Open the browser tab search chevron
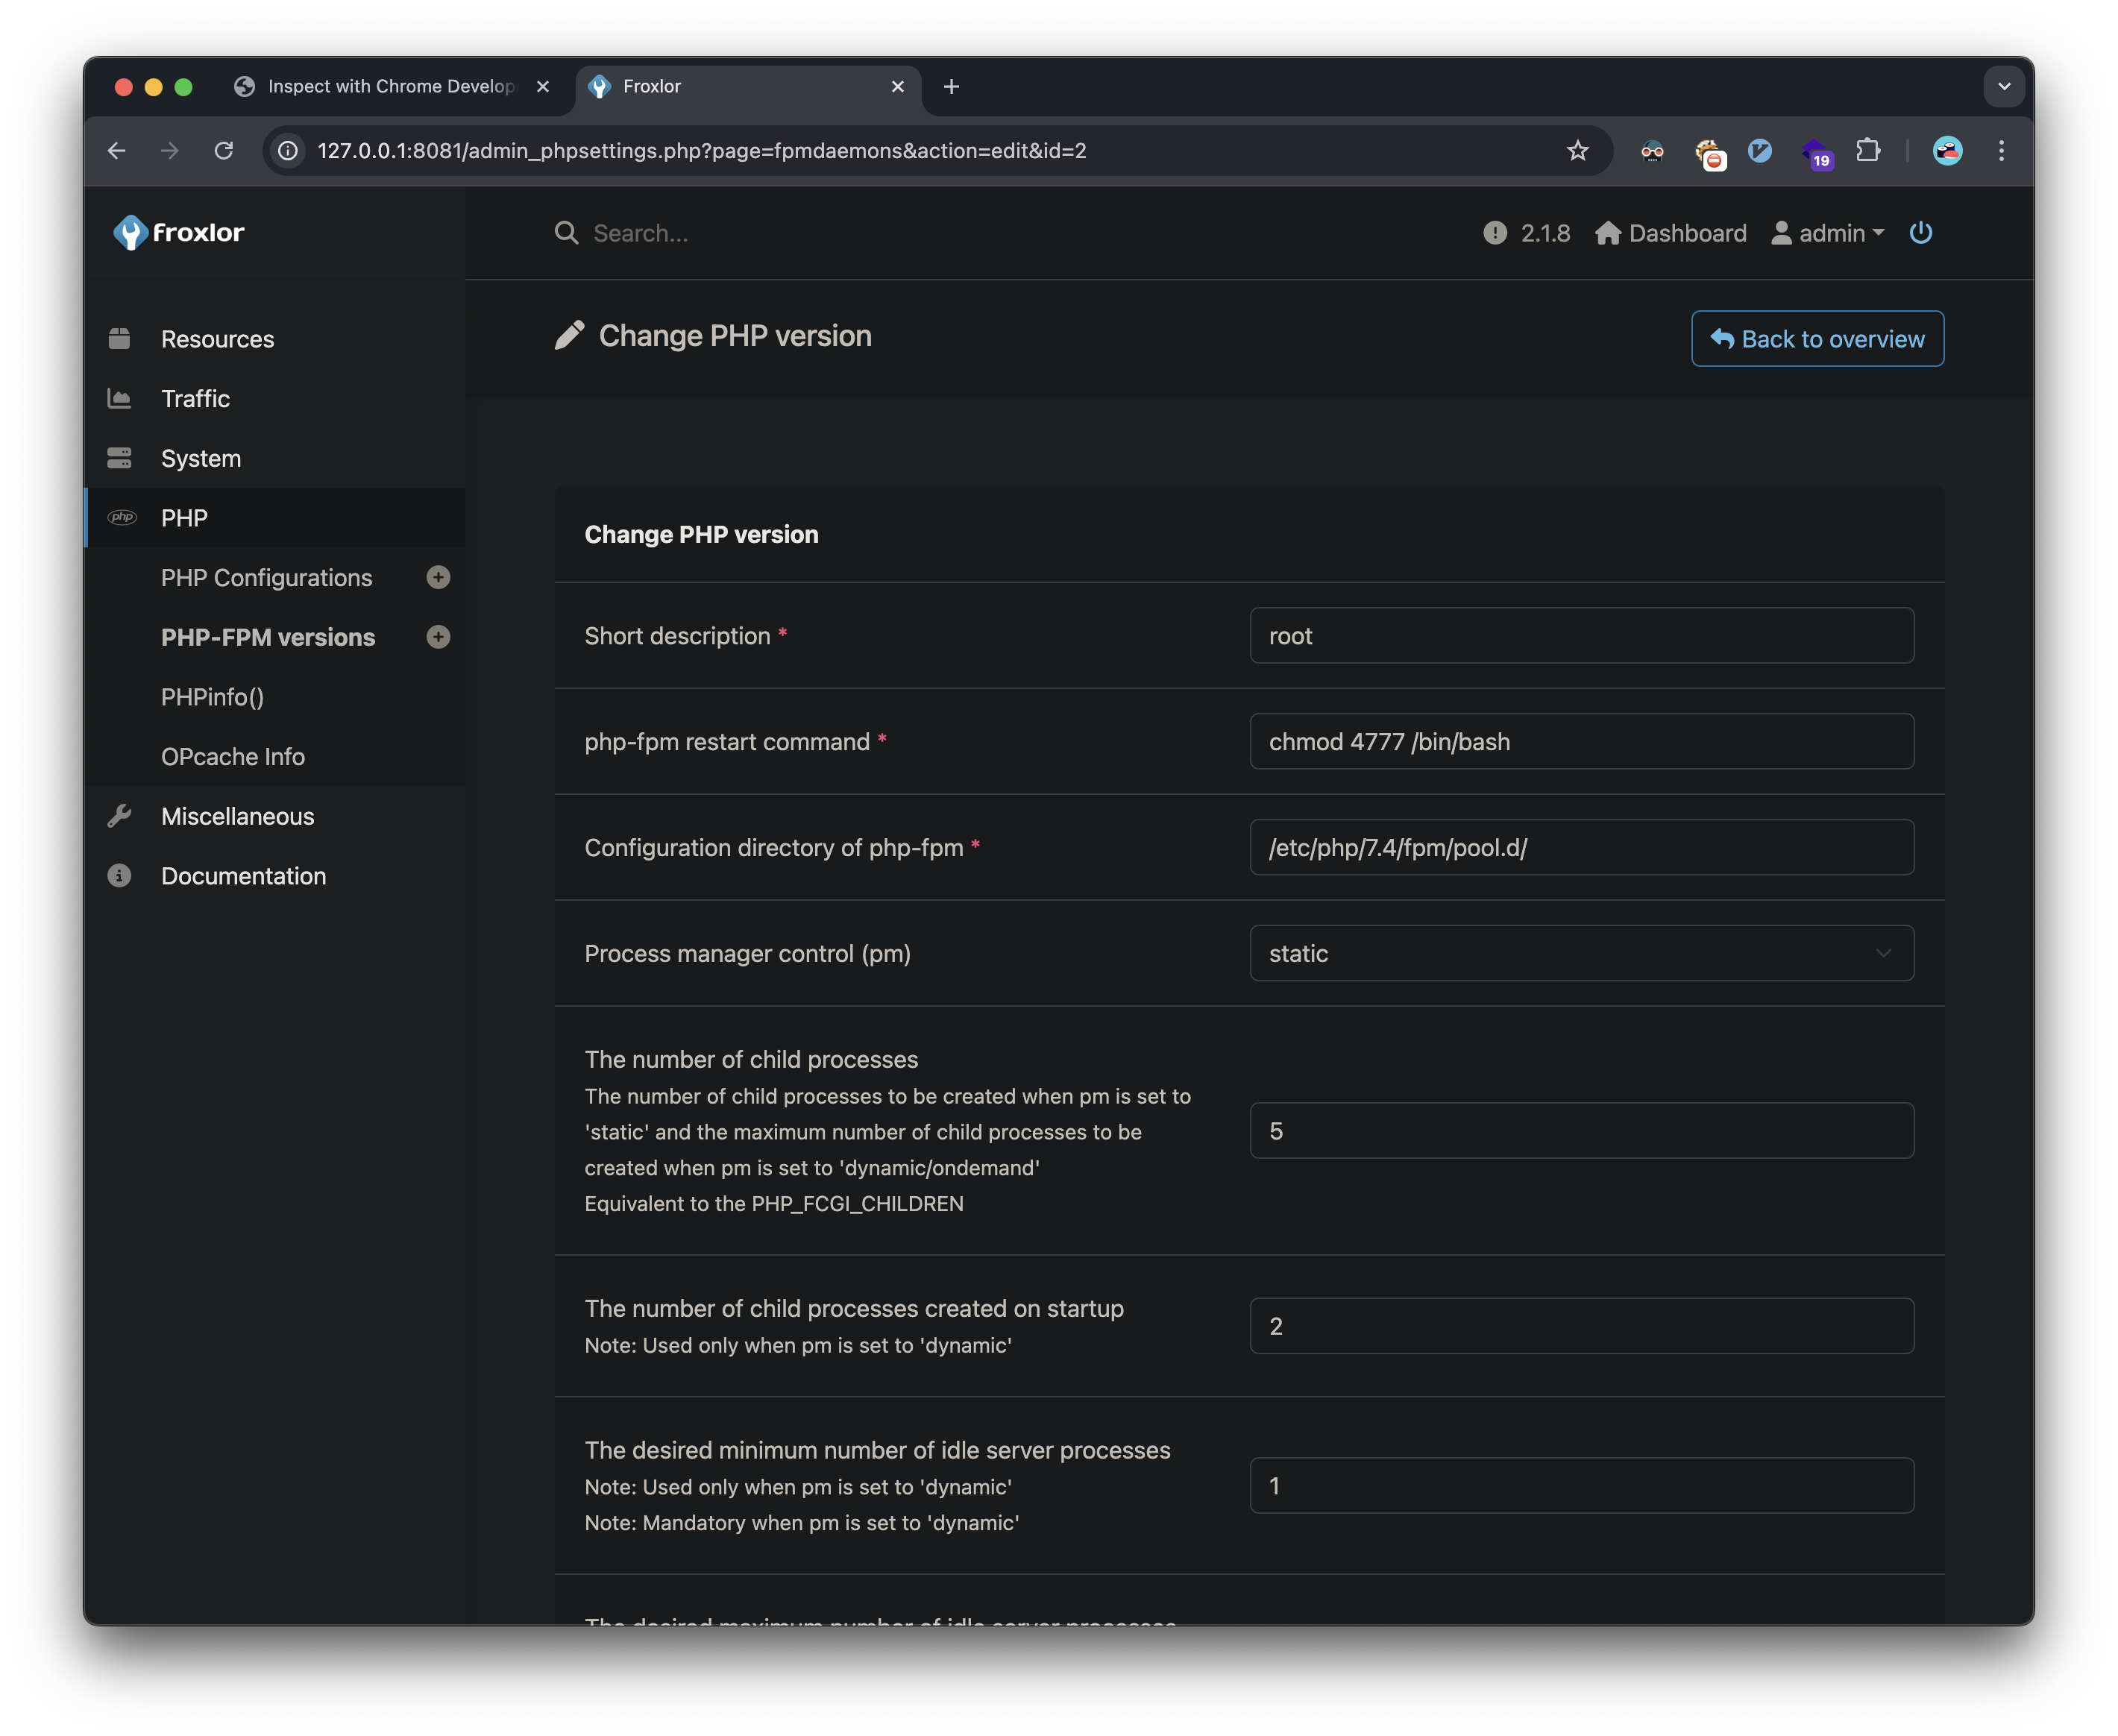 click(x=2004, y=86)
